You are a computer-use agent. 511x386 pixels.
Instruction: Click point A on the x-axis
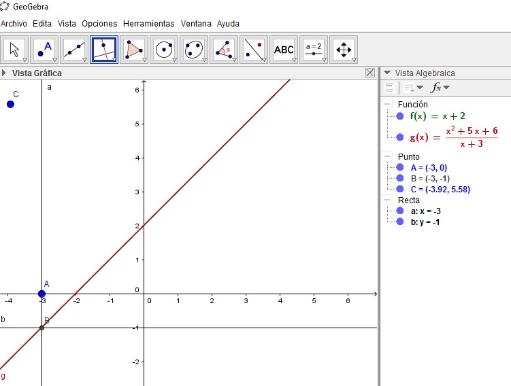click(42, 294)
